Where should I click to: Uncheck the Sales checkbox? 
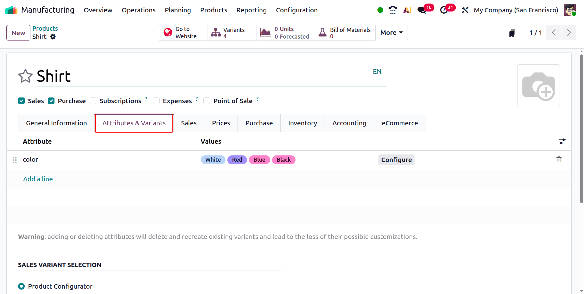(x=22, y=101)
